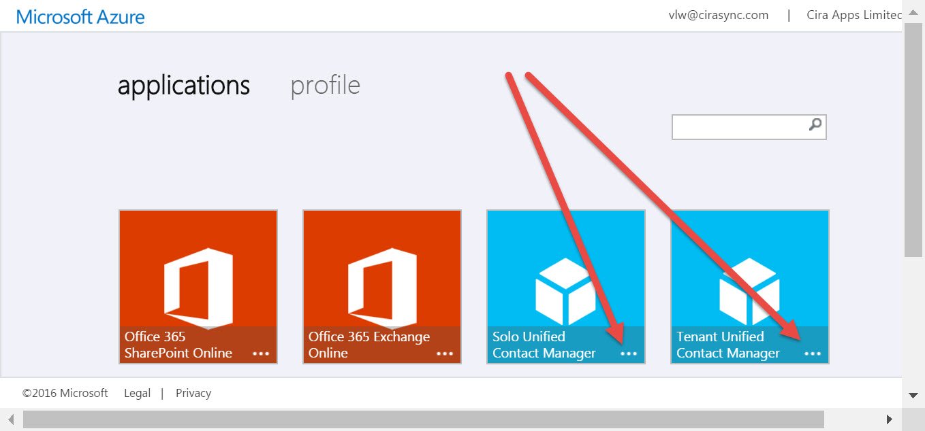925x431 pixels.
Task: Click the search magnifier icon
Action: tap(815, 125)
